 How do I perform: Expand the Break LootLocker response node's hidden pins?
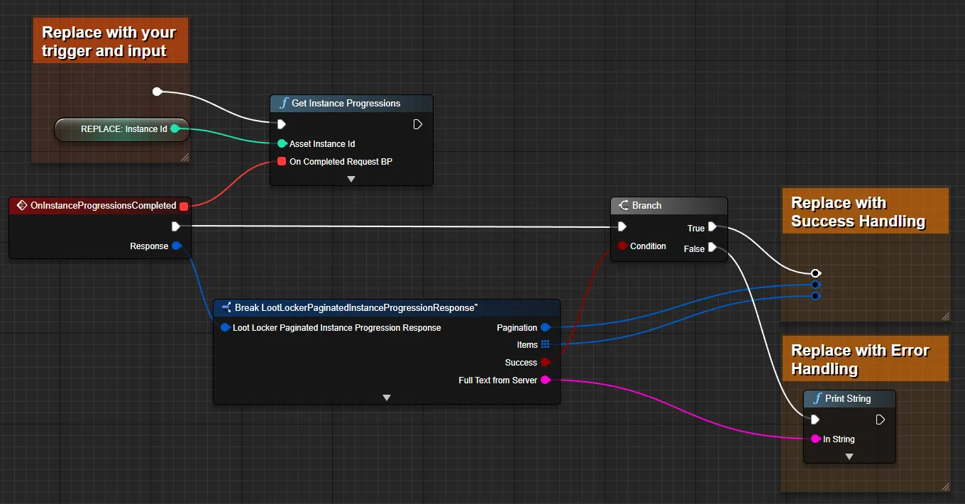pos(387,398)
